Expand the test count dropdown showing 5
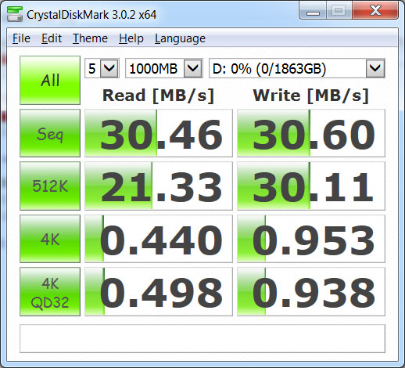405x368 pixels. pyautogui.click(x=102, y=68)
